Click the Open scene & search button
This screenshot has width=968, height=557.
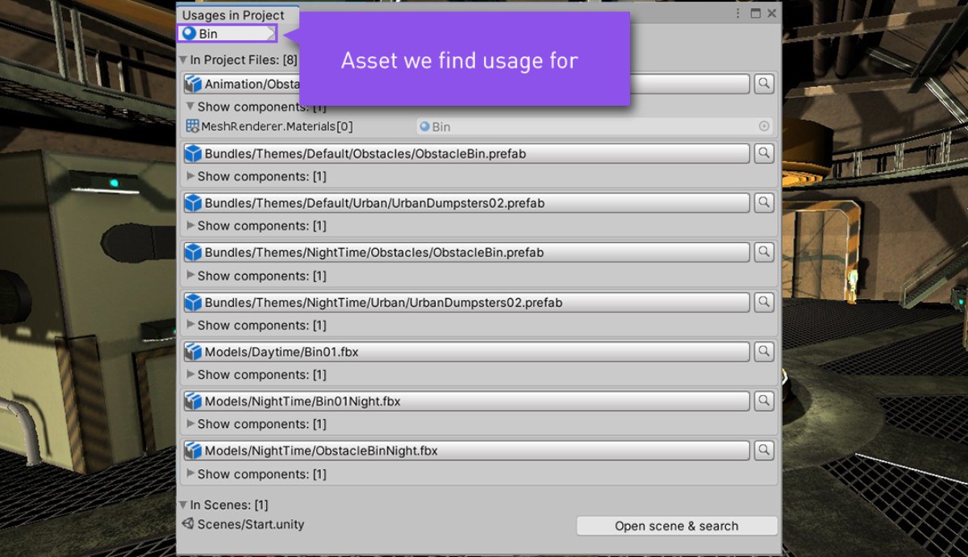tap(677, 526)
